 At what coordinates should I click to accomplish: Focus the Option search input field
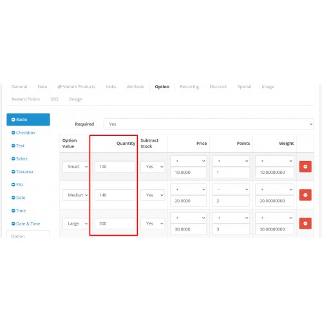click(28, 234)
